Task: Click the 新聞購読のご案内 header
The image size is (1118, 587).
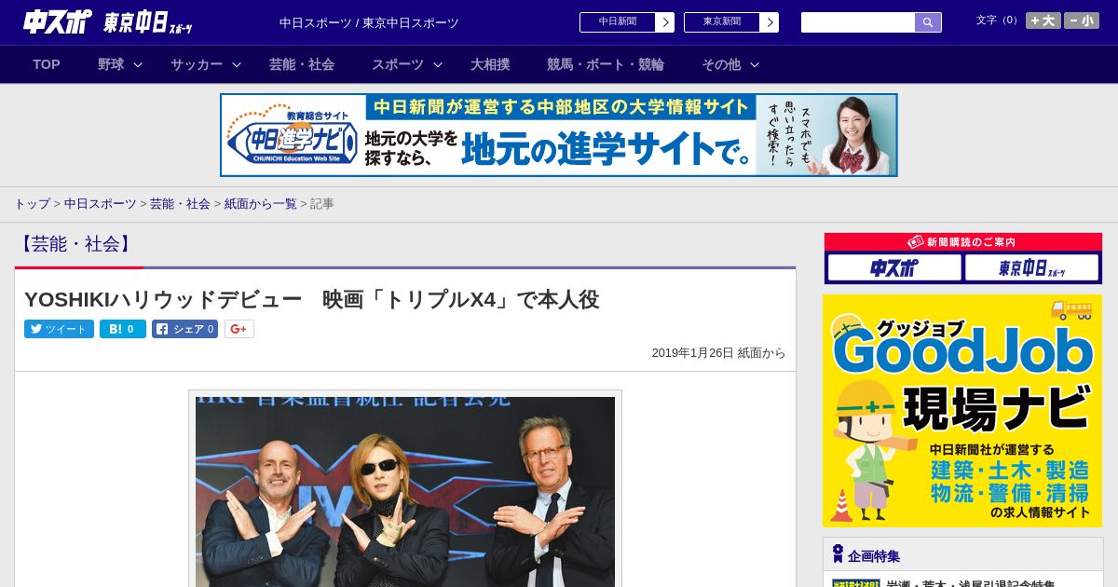Action: [963, 242]
